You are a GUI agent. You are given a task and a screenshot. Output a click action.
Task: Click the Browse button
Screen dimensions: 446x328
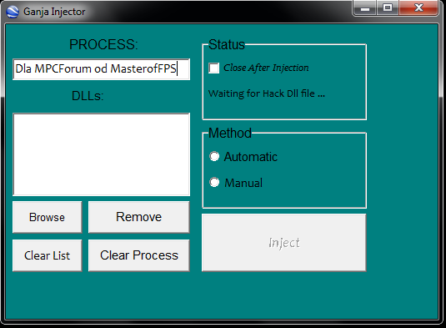[48, 217]
